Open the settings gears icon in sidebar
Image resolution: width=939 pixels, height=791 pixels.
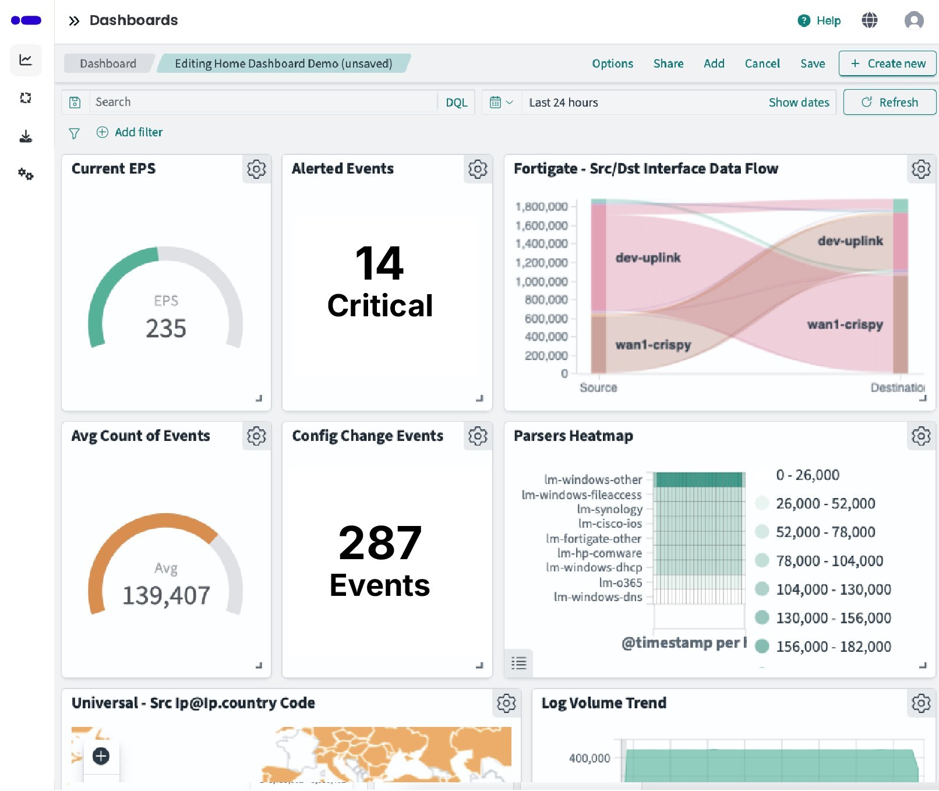26,174
